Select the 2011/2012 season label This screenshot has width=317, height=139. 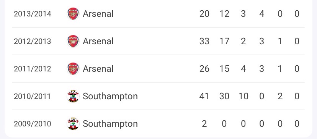click(32, 69)
